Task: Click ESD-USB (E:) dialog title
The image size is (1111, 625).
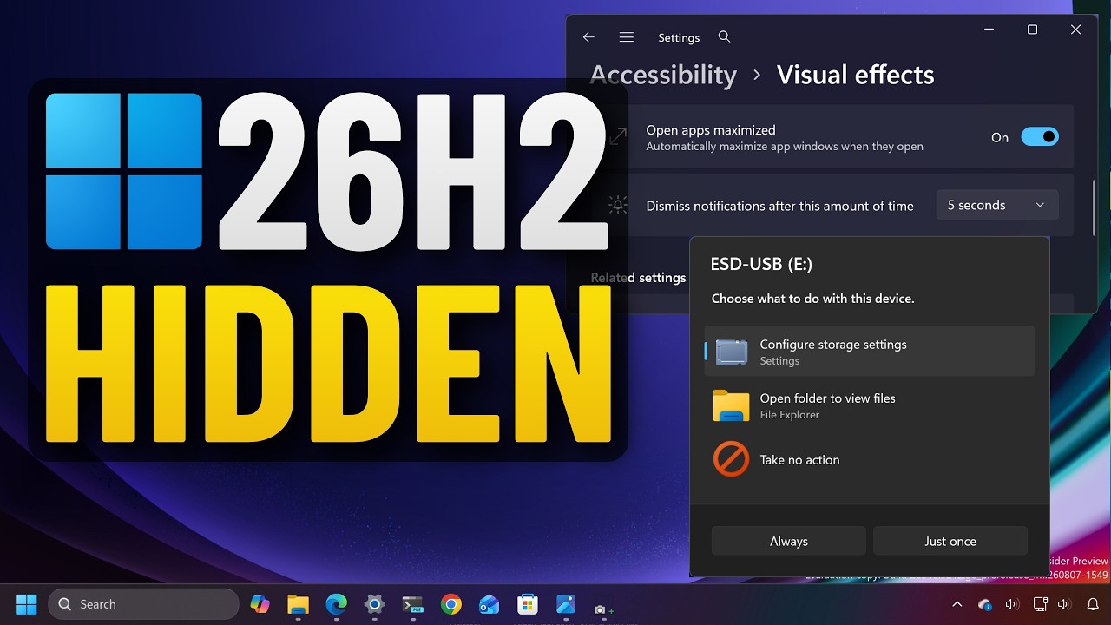Action: pyautogui.click(x=761, y=264)
